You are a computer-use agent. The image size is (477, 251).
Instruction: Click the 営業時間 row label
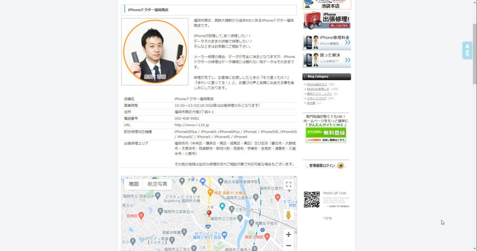[131, 105]
